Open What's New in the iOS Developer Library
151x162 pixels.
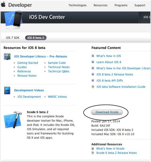click(x=123, y=68)
